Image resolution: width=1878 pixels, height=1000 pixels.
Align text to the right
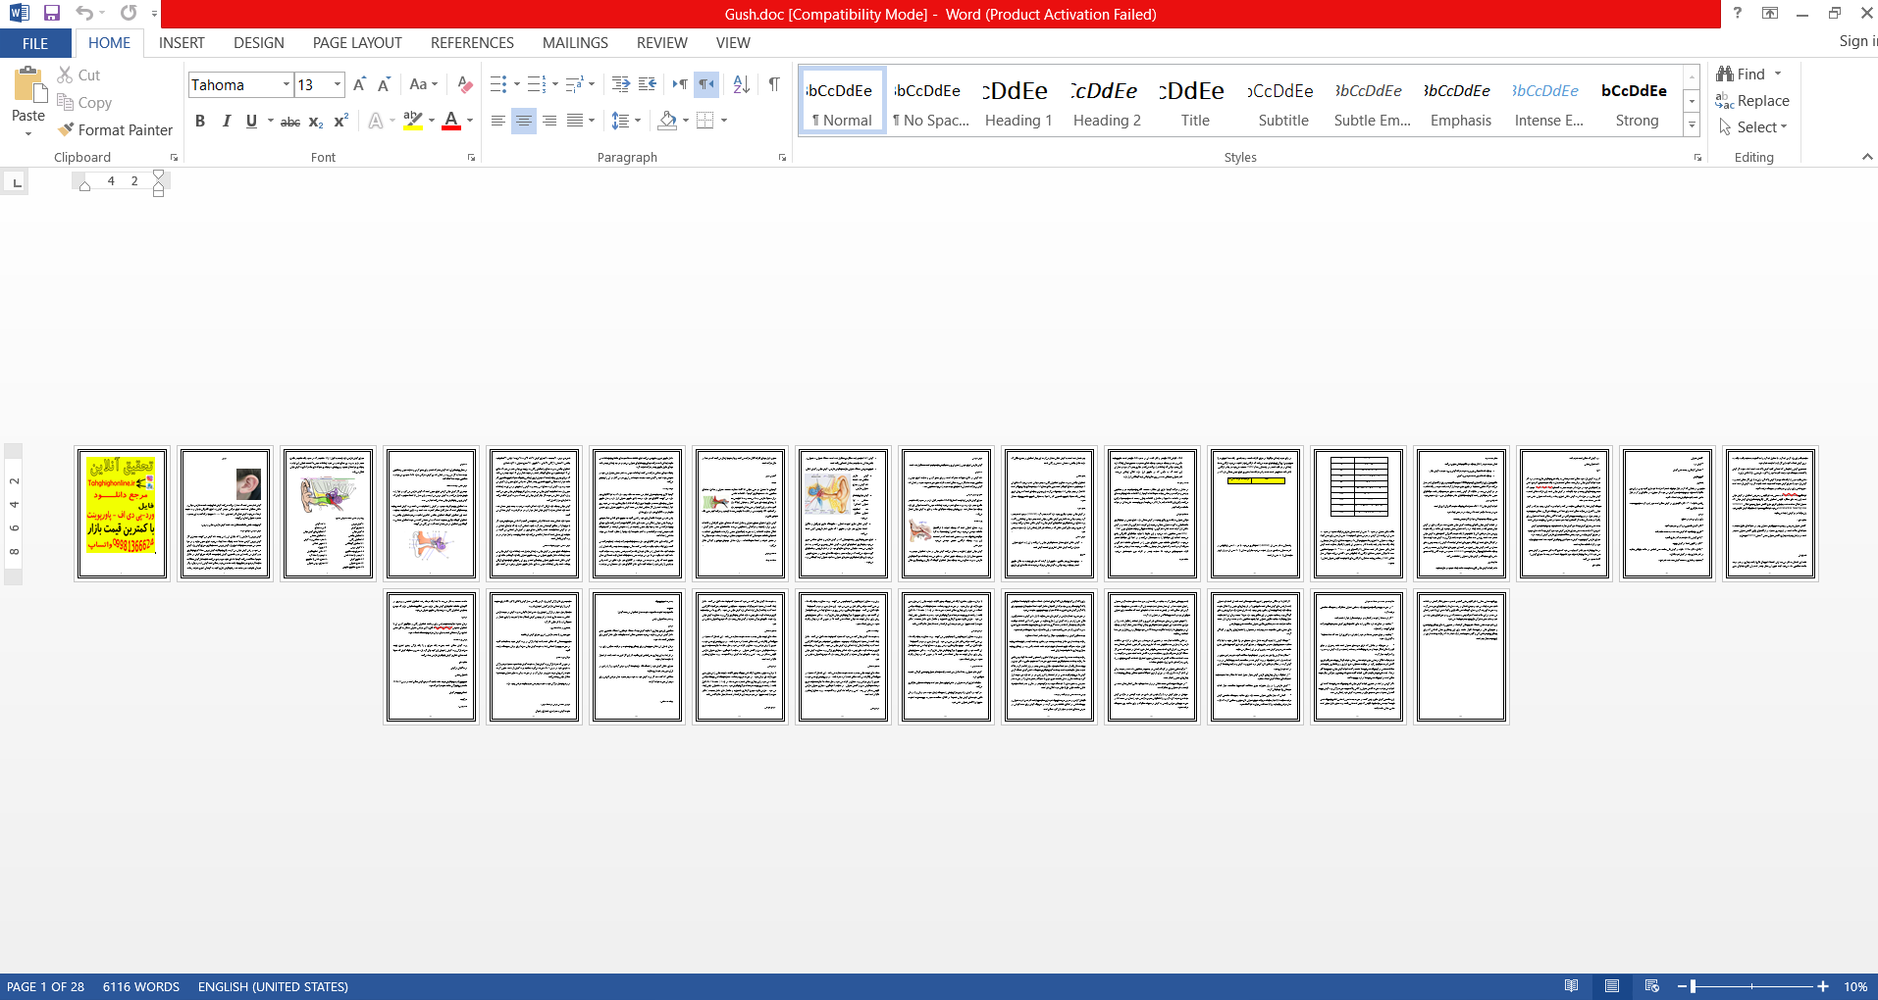coord(549,121)
